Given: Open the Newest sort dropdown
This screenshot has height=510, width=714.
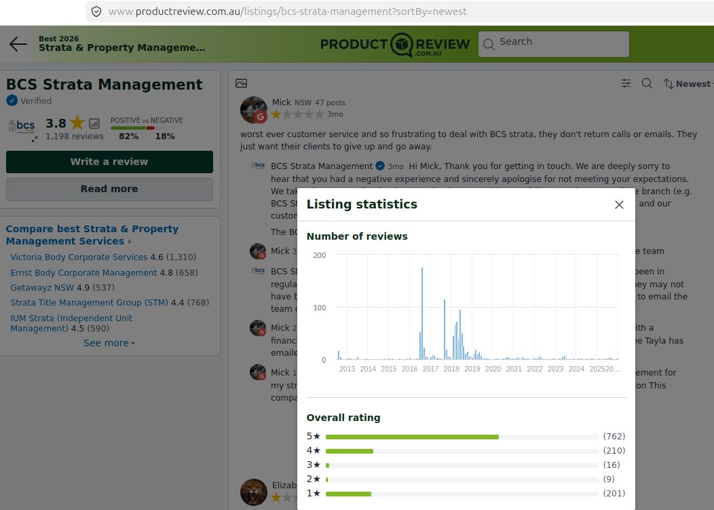Looking at the screenshot, I should (688, 84).
